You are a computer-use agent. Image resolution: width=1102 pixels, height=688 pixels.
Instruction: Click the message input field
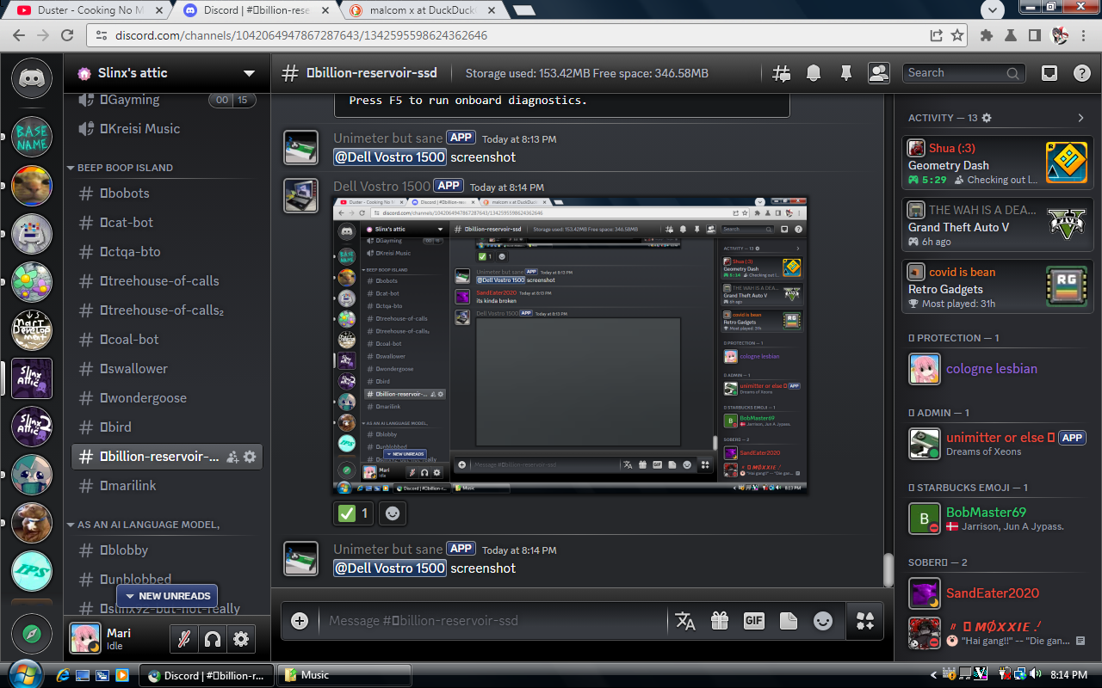(x=491, y=620)
